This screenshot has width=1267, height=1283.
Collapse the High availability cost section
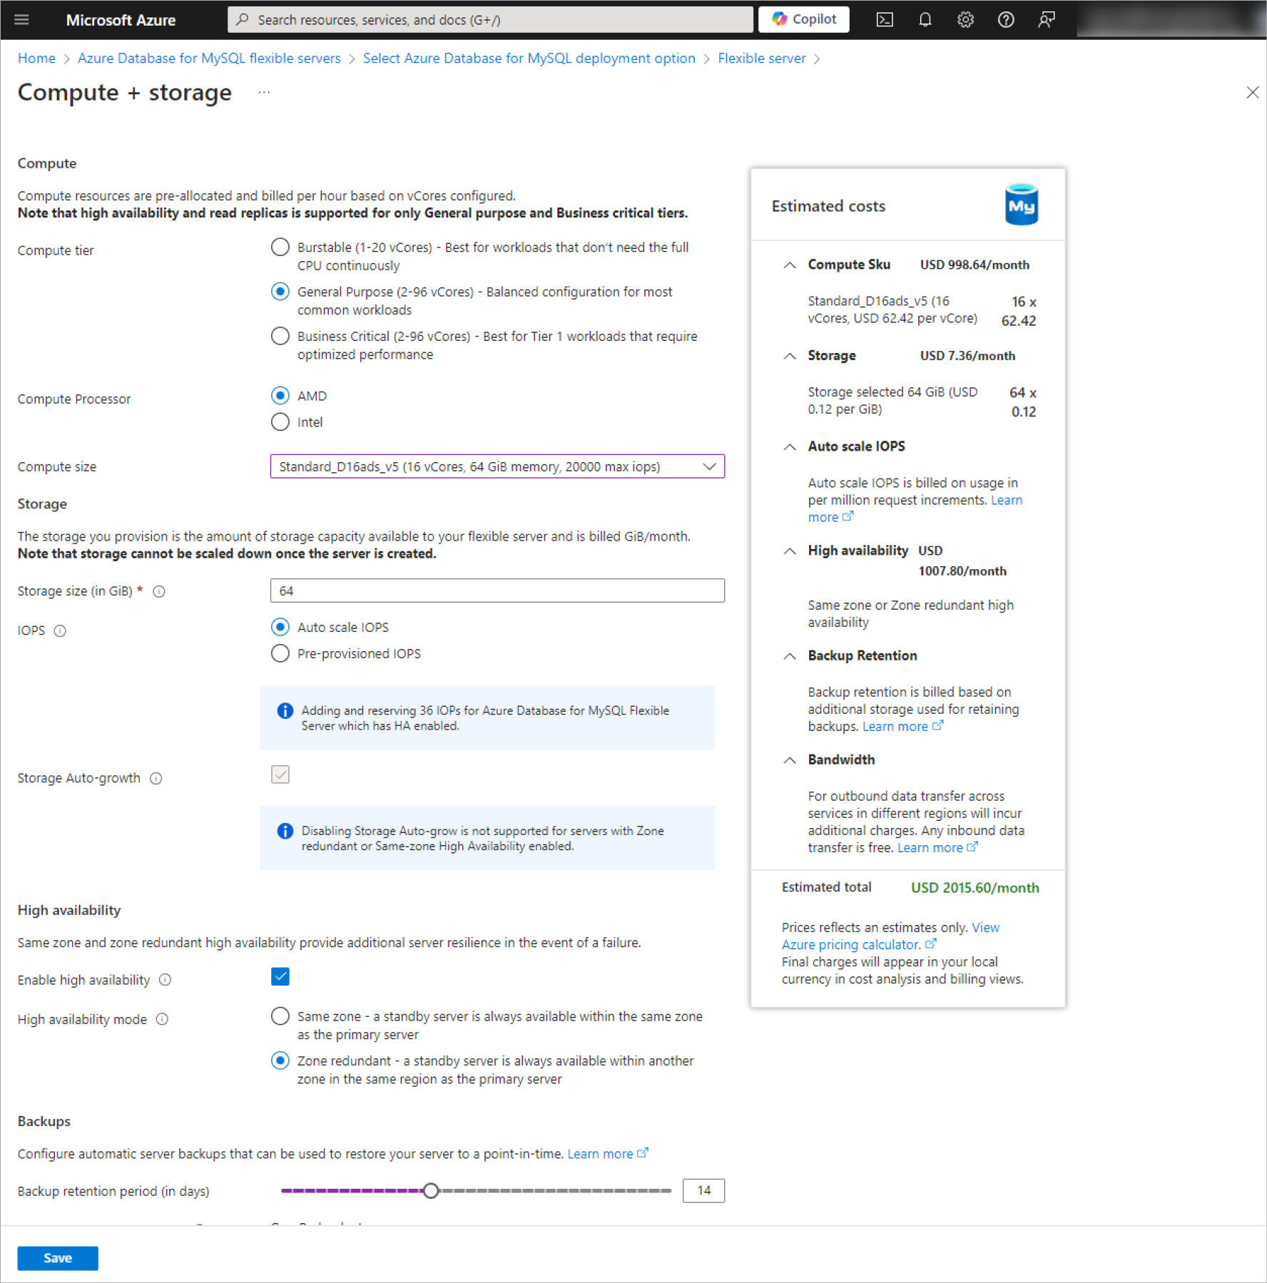[790, 551]
